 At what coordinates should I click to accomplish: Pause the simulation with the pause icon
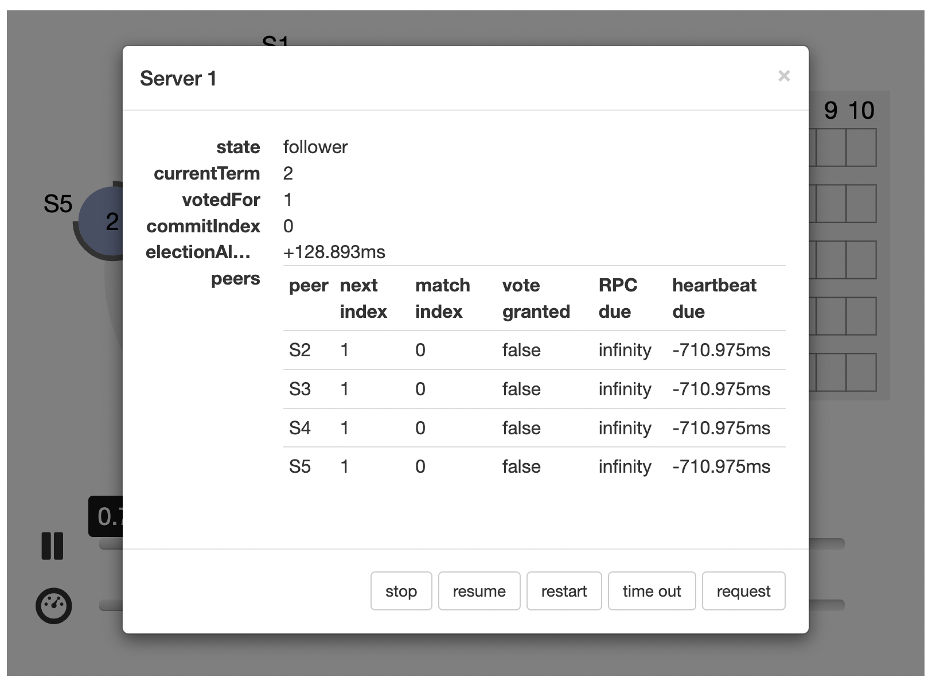[x=52, y=546]
